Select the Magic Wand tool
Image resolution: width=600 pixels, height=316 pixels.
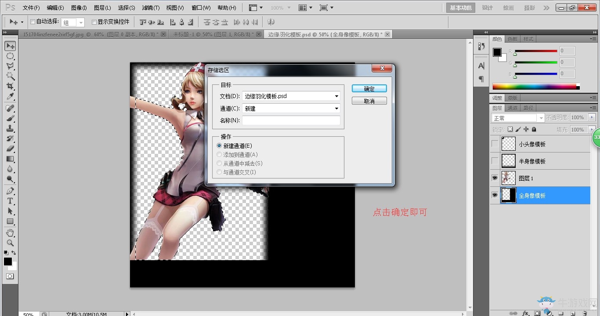coord(10,76)
